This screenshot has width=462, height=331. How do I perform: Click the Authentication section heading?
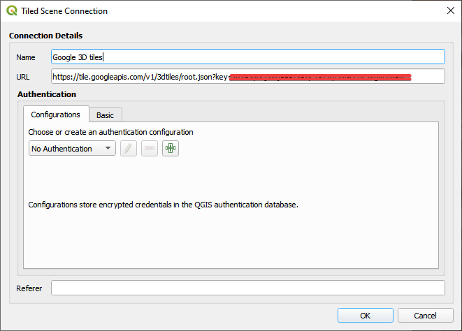[42, 94]
